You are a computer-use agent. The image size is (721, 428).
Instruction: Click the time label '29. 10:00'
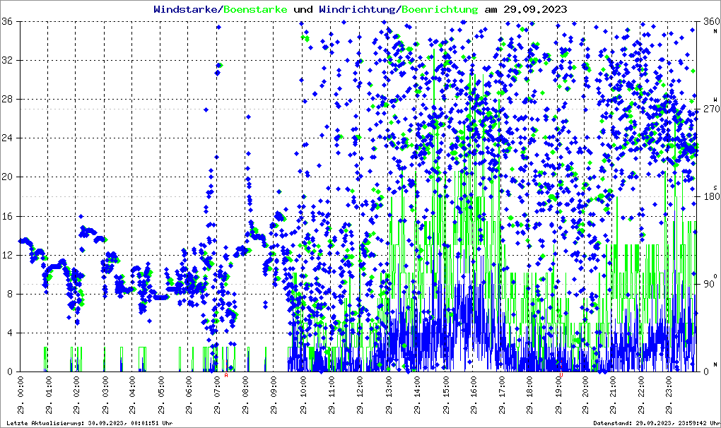pos(303,396)
